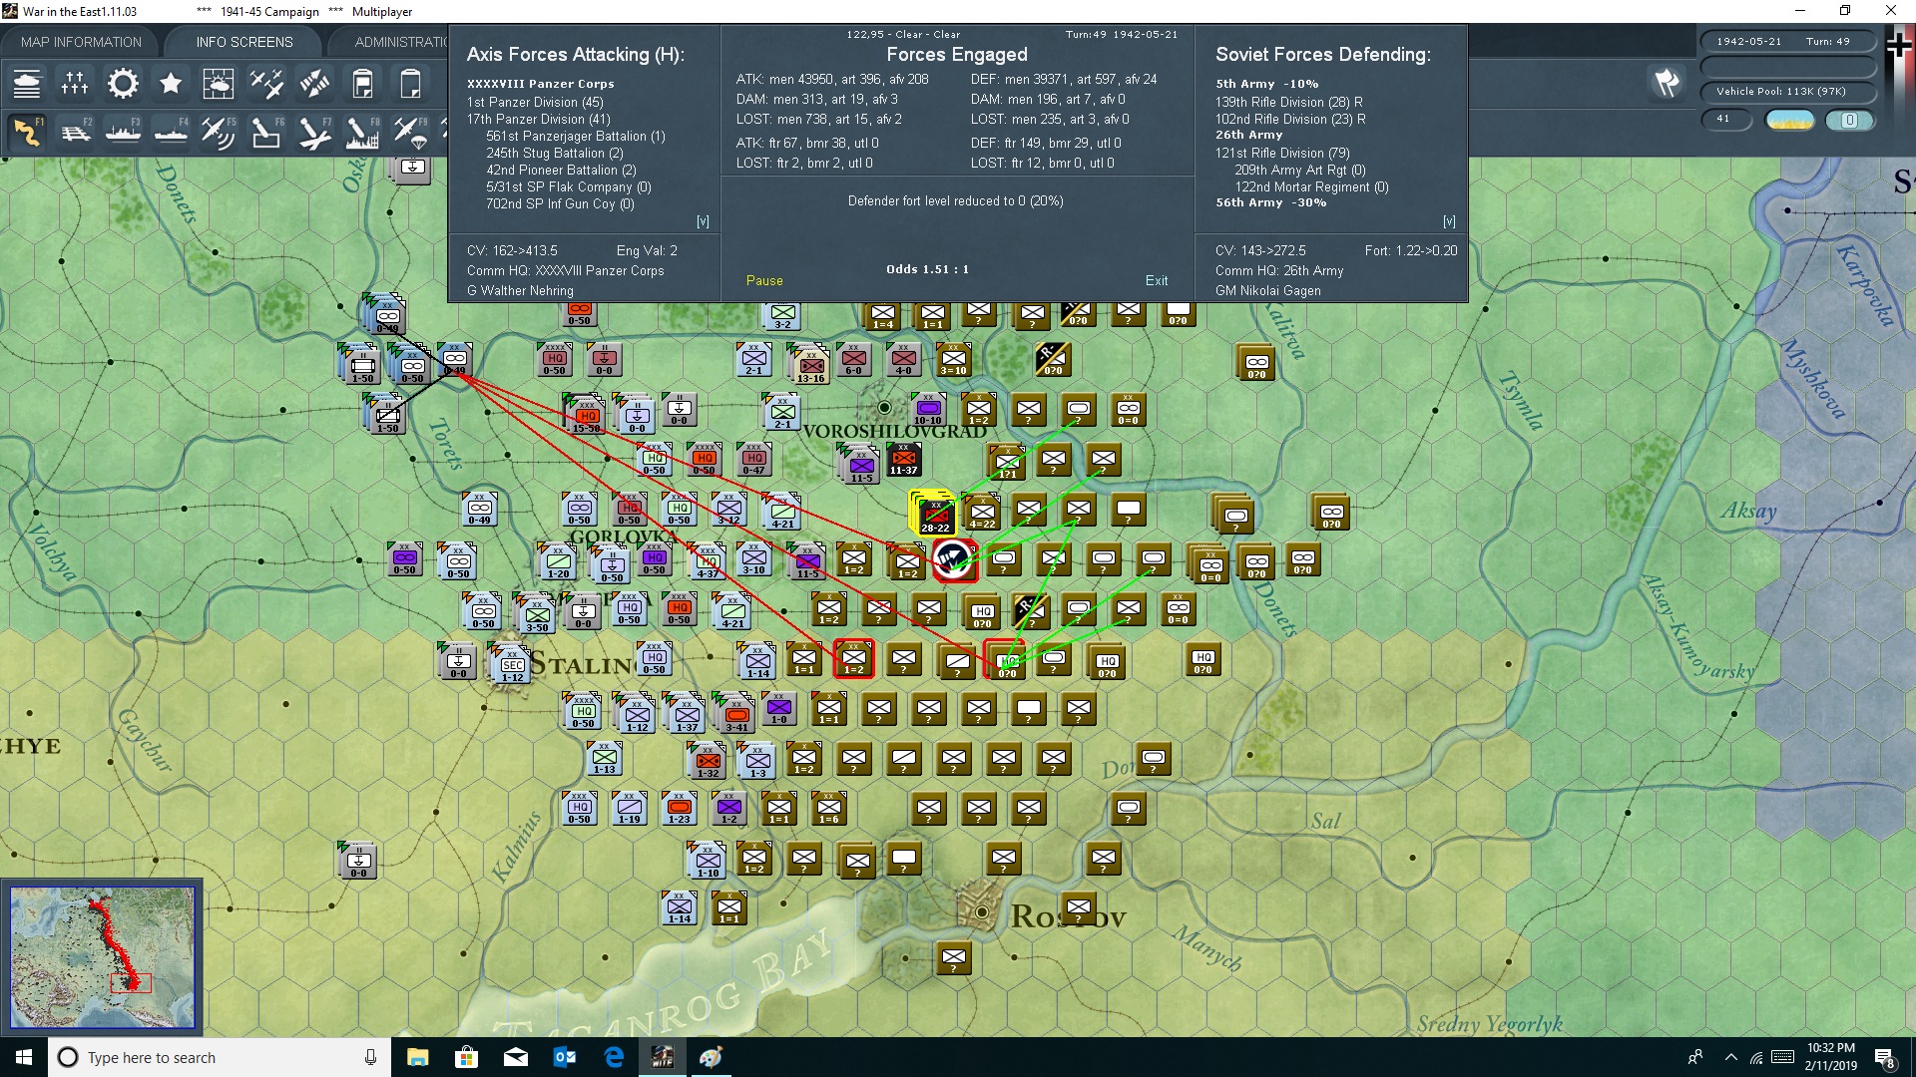Select the F3 naval transport mode
1916x1077 pixels.
[x=124, y=132]
